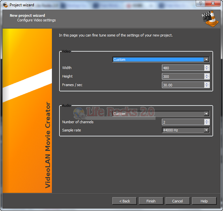The height and width of the screenshot is (211, 223).
Task: Expand the Sample rate 44000 Hz dropdown
Action: [186, 130]
